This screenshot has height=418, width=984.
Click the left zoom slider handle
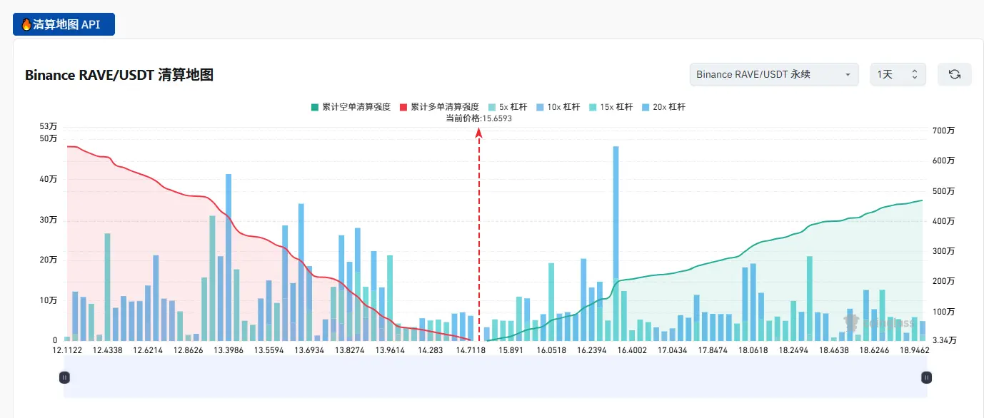coord(64,377)
